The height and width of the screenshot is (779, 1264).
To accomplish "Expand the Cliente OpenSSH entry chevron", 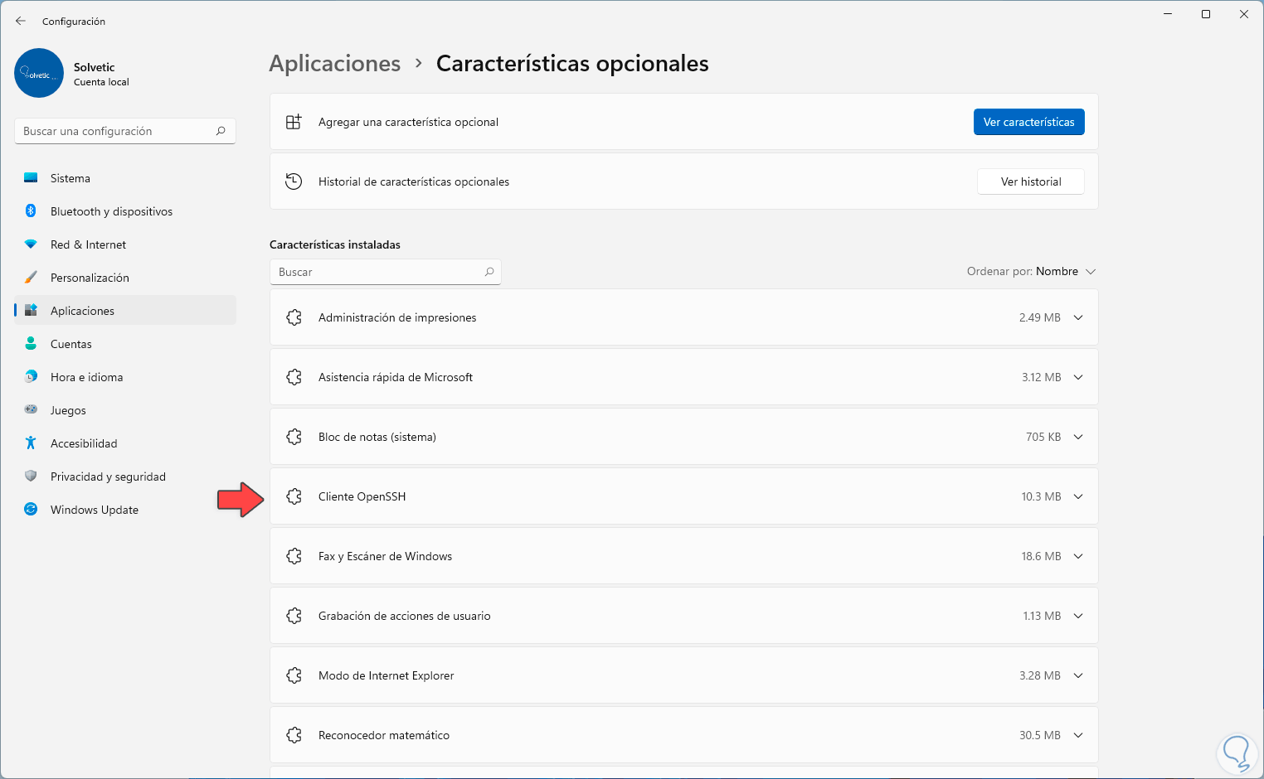I will click(1078, 496).
